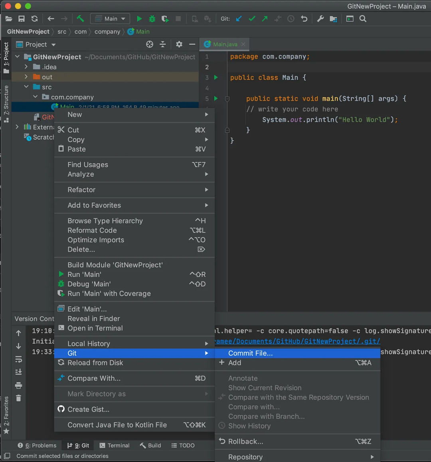Click Git Push green arrow icon
The width and height of the screenshot is (431, 462).
[x=265, y=19]
